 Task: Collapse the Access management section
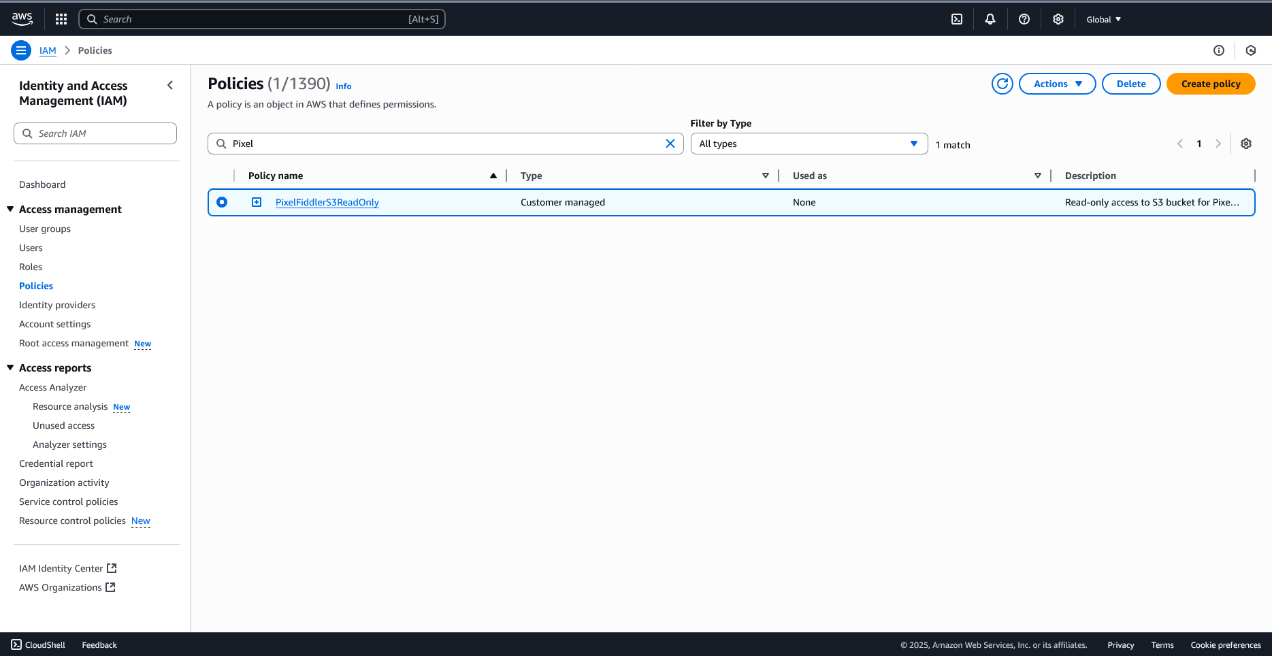tap(10, 209)
